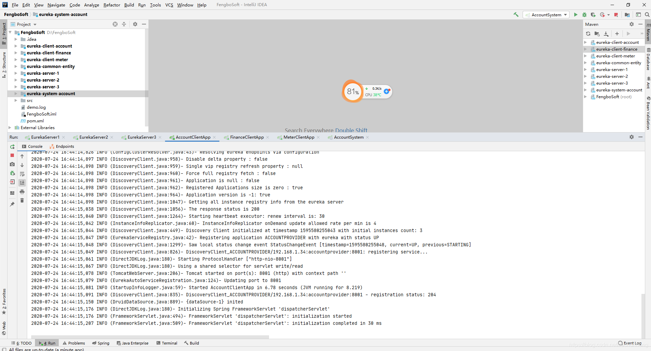Open the Refactor menu
The height and width of the screenshot is (351, 651).
point(112,5)
